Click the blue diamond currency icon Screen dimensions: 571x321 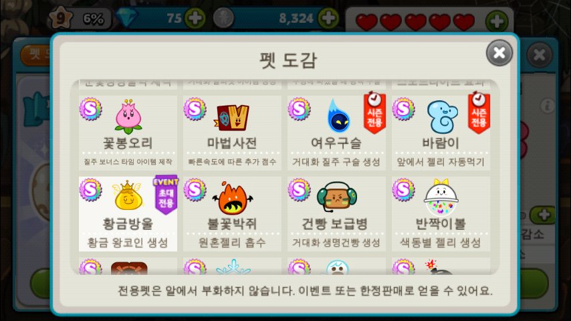tap(127, 17)
